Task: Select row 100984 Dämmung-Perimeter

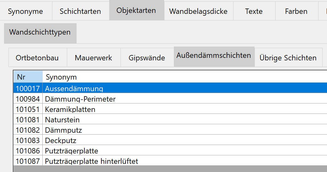Action: (170, 98)
